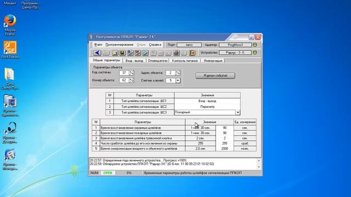Click the Адаптер field showing ProgMicro3

[x=235, y=45]
